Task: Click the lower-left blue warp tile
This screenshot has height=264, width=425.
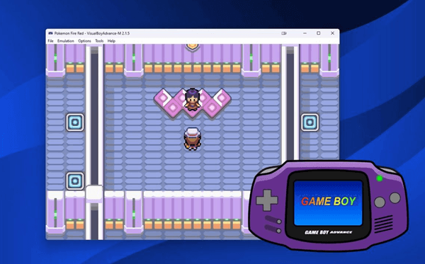Action: click(75, 180)
